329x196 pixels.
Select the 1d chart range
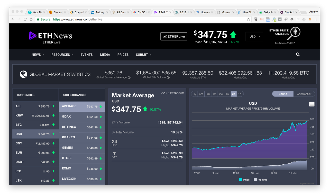(x=240, y=94)
